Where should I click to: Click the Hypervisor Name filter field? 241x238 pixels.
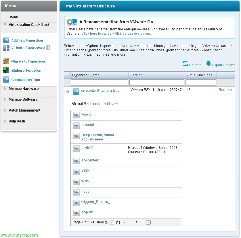click(x=100, y=83)
